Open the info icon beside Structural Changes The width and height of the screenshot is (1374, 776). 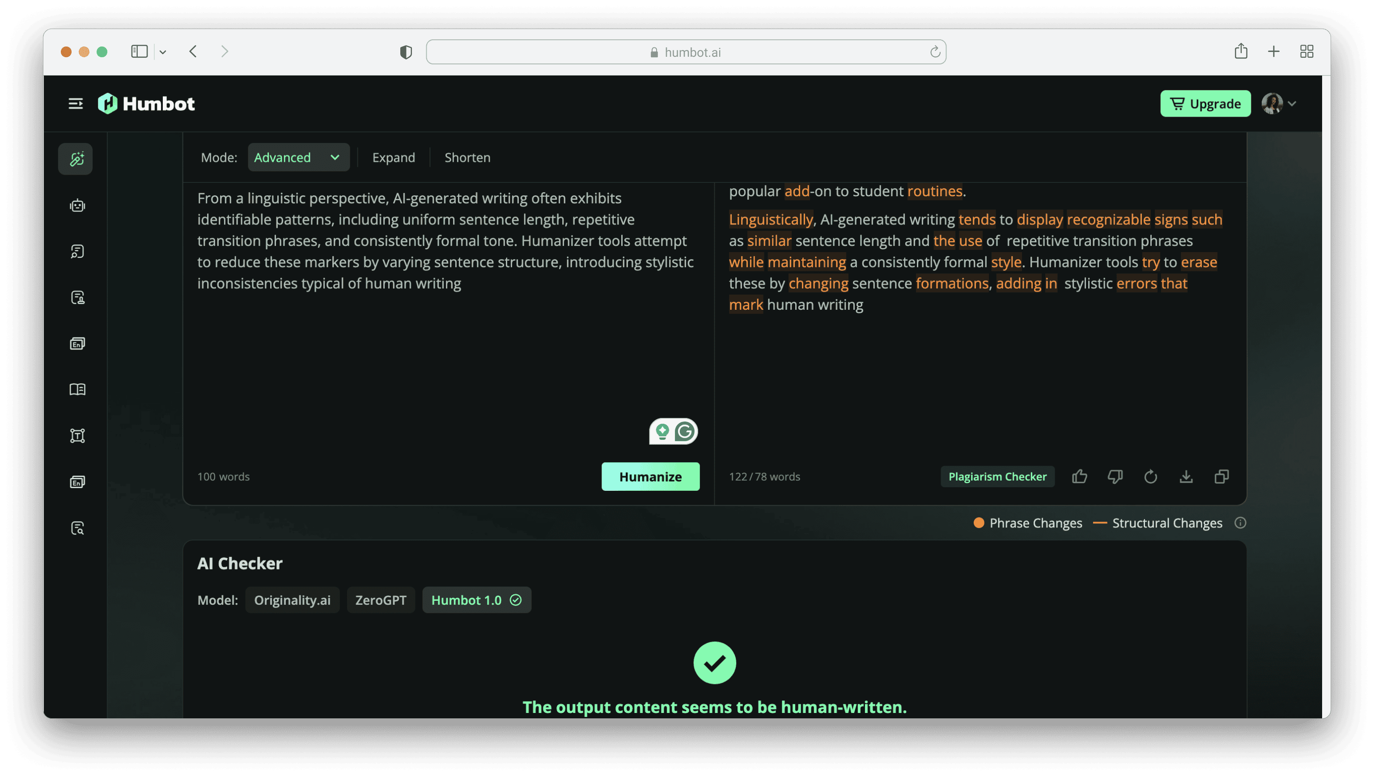1240,523
